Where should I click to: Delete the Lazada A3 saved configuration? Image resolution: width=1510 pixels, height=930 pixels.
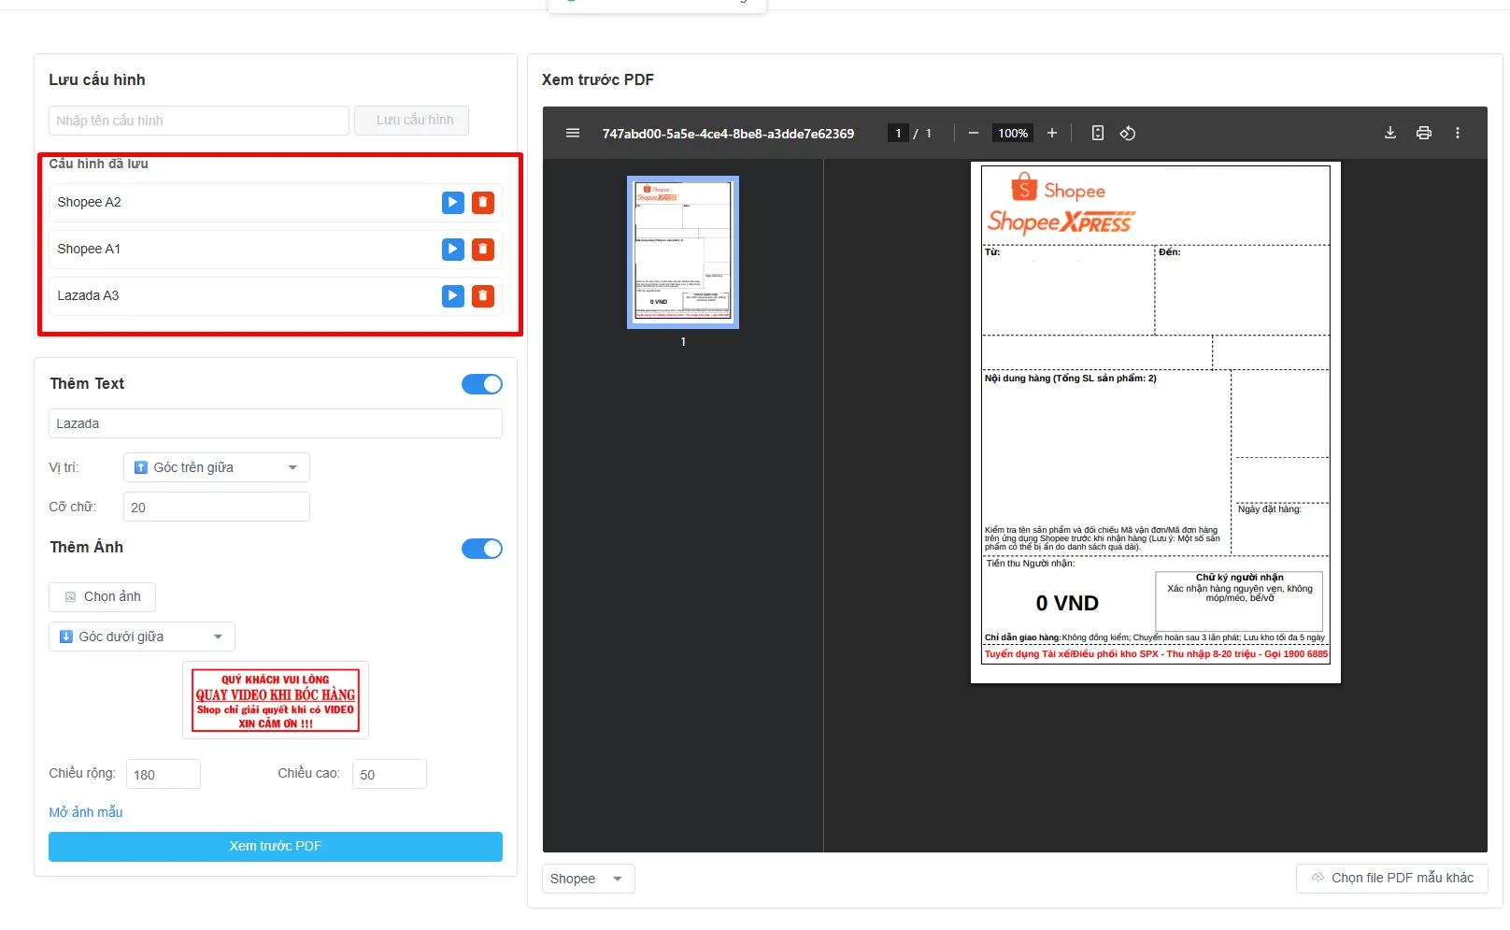[483, 296]
